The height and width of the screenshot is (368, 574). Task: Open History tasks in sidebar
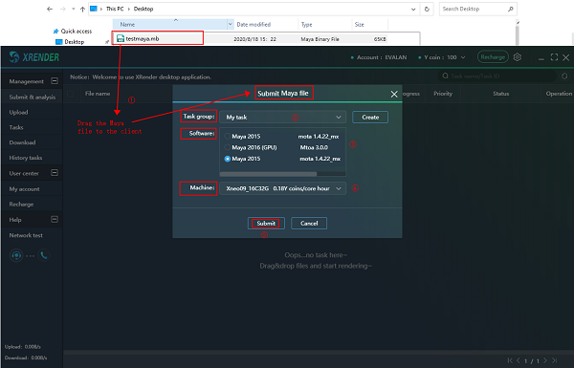(33, 158)
